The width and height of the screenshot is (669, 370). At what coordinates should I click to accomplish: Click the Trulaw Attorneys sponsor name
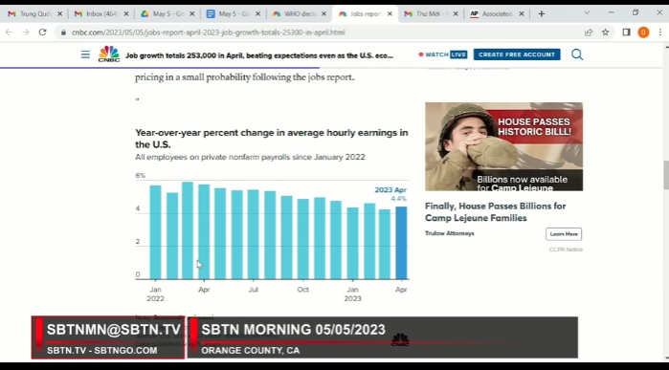point(450,233)
